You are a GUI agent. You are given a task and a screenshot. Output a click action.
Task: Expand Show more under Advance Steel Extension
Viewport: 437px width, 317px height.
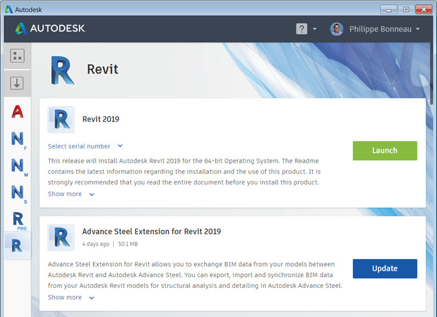tap(71, 297)
